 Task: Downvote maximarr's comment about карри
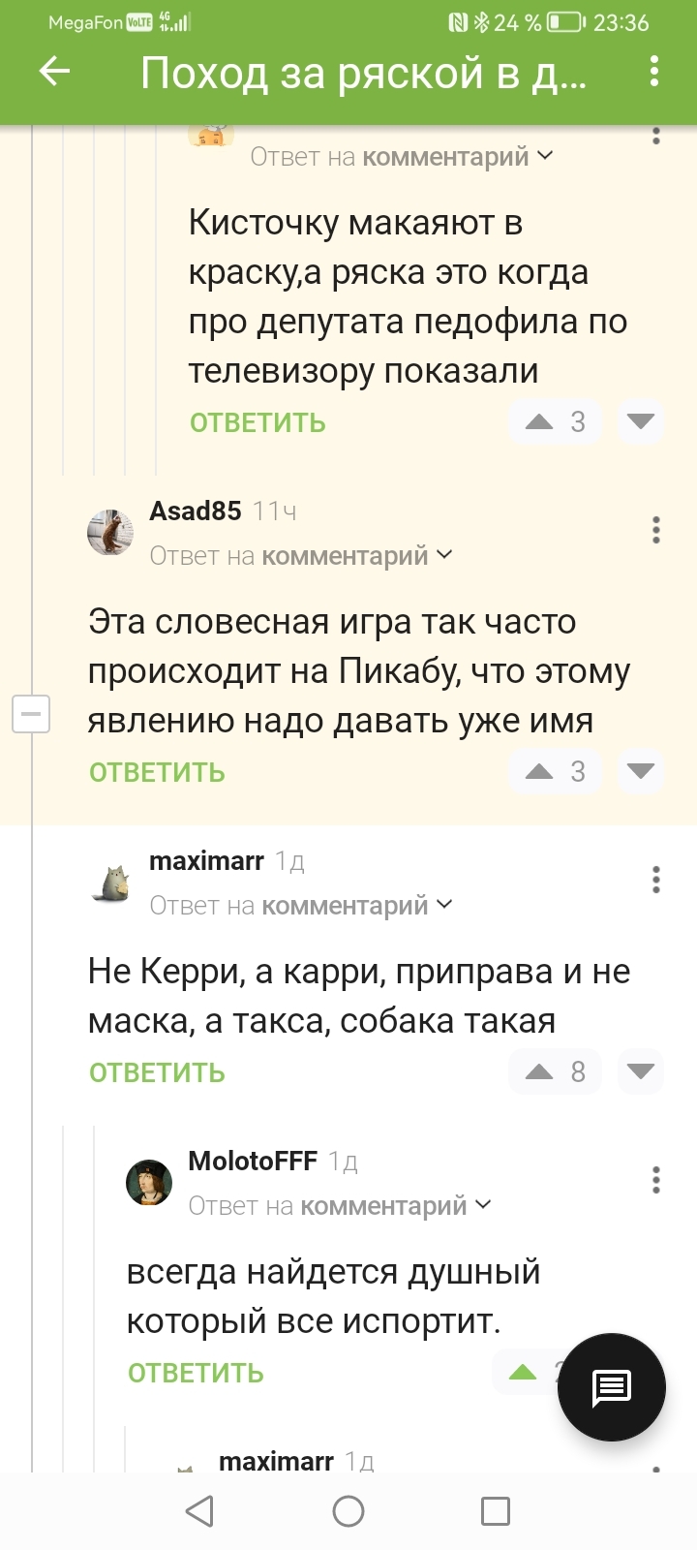coord(641,1072)
